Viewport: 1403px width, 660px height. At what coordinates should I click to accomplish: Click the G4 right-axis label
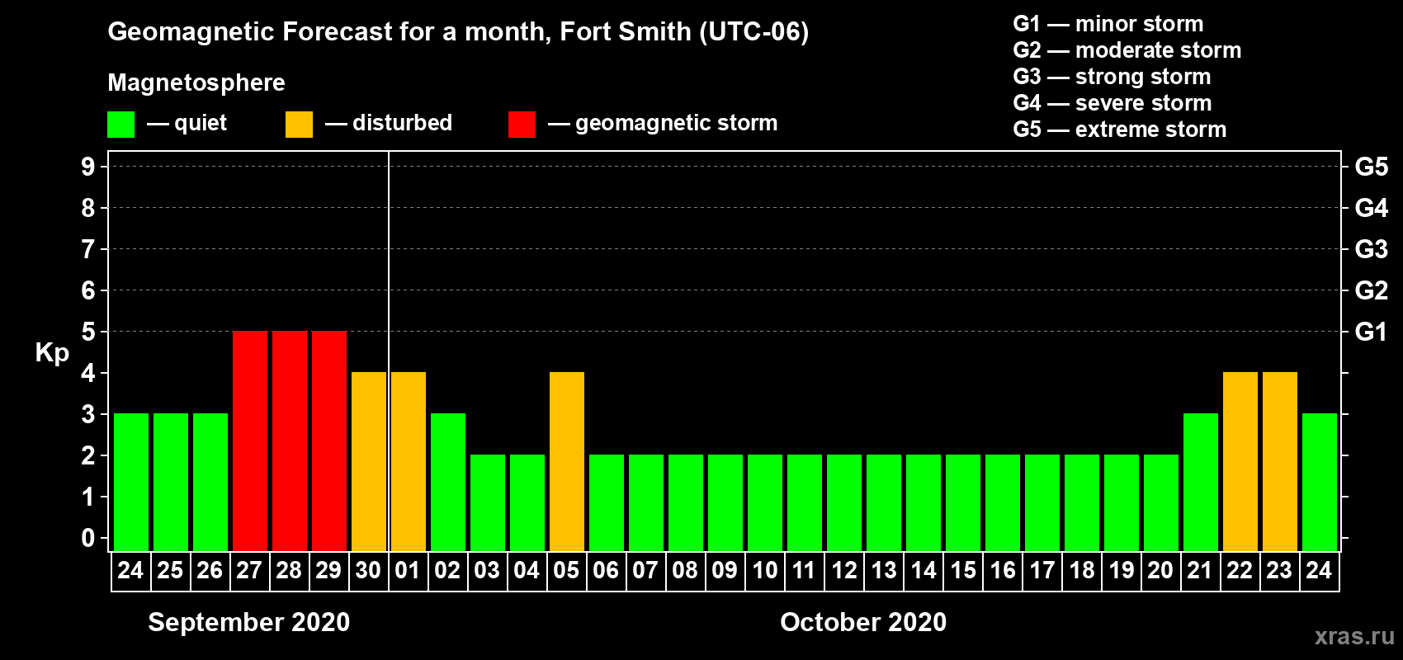(1371, 208)
